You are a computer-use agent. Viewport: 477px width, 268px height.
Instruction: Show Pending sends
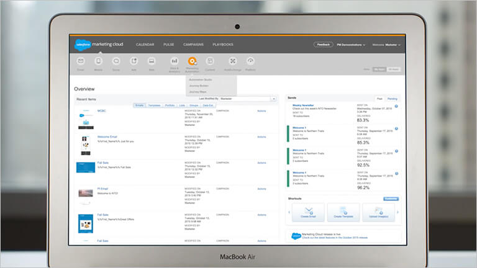click(393, 99)
